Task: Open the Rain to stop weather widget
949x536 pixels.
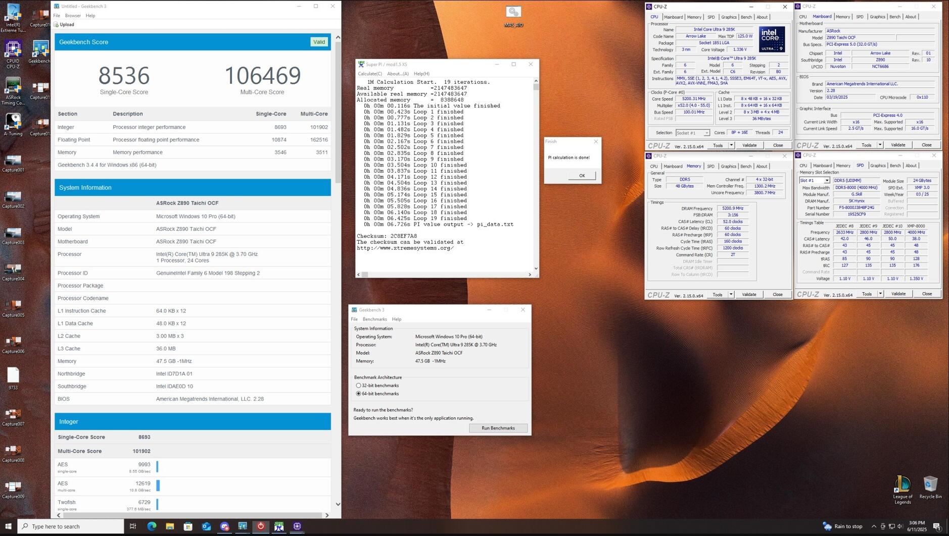Action: (x=842, y=526)
